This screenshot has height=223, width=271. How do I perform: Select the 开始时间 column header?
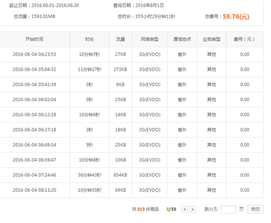coord(34,39)
